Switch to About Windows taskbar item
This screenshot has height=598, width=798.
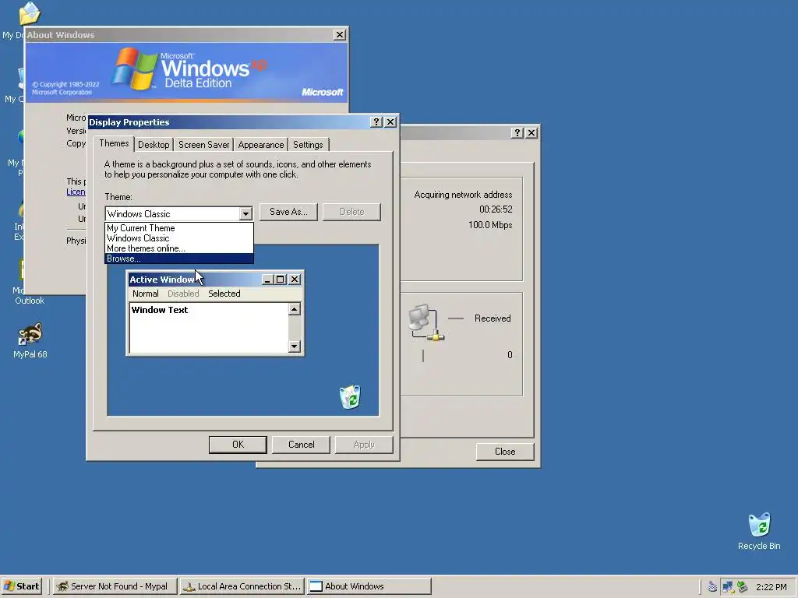click(369, 586)
